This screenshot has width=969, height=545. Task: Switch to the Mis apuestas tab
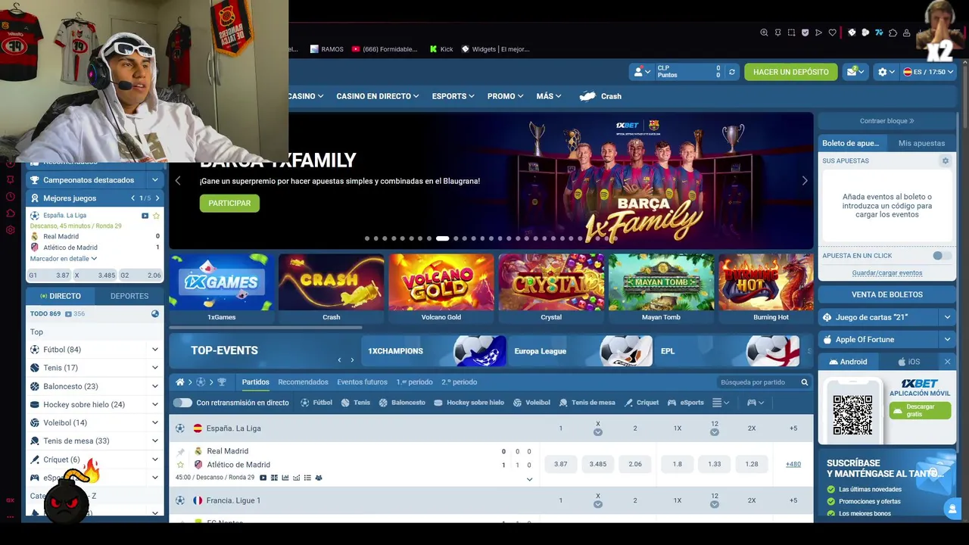coord(921,143)
